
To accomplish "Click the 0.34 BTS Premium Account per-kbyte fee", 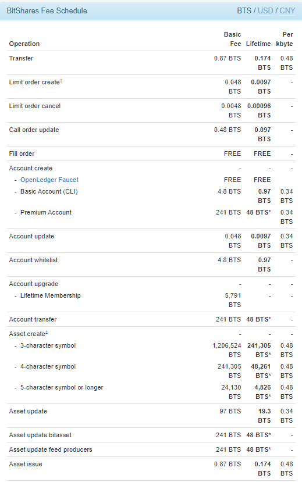I will click(x=287, y=217).
